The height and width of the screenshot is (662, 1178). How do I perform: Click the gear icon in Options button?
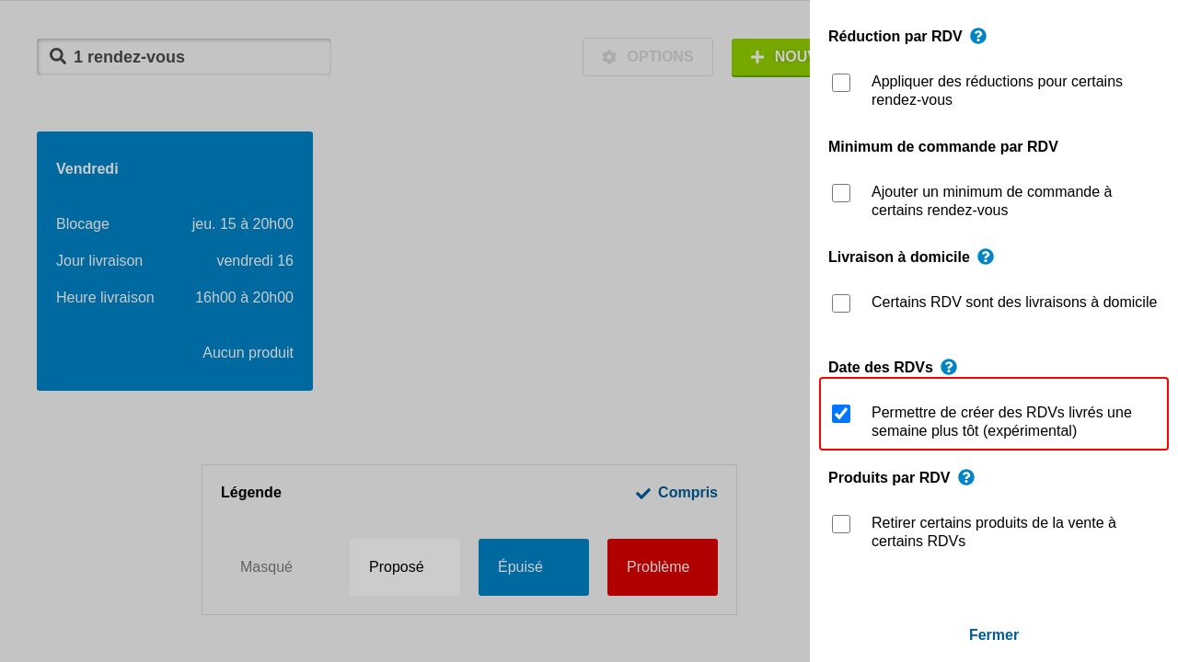(x=609, y=57)
